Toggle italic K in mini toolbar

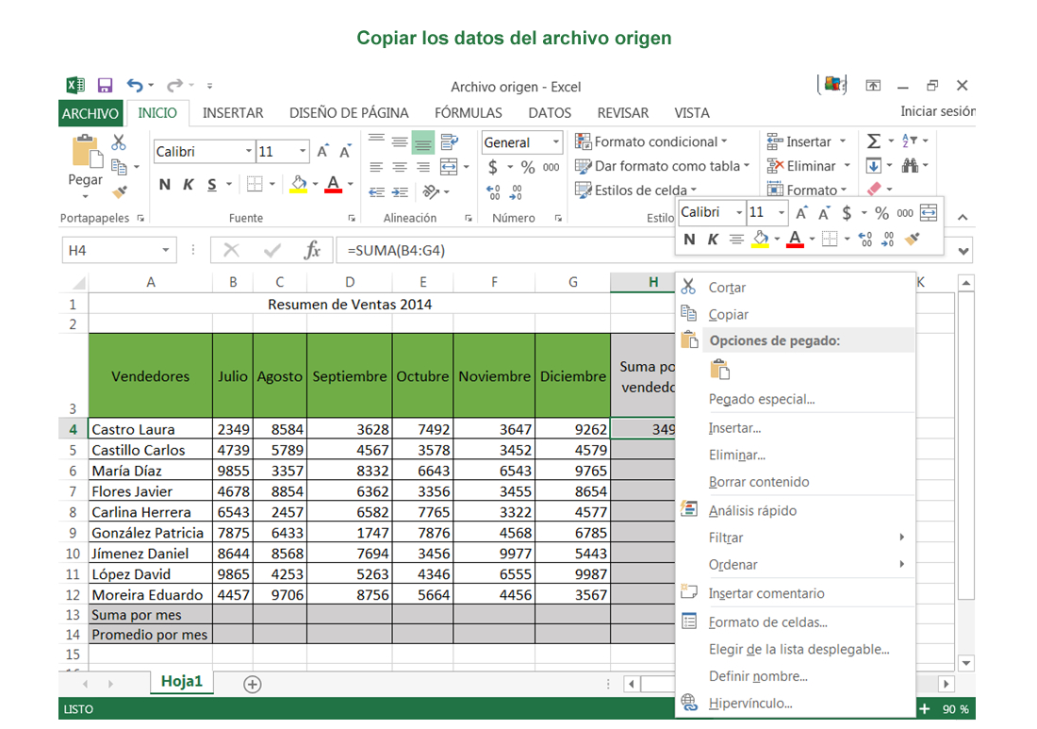click(713, 240)
